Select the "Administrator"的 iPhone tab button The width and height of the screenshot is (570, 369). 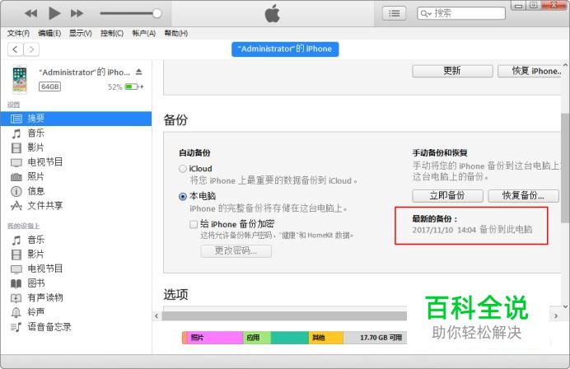285,49
